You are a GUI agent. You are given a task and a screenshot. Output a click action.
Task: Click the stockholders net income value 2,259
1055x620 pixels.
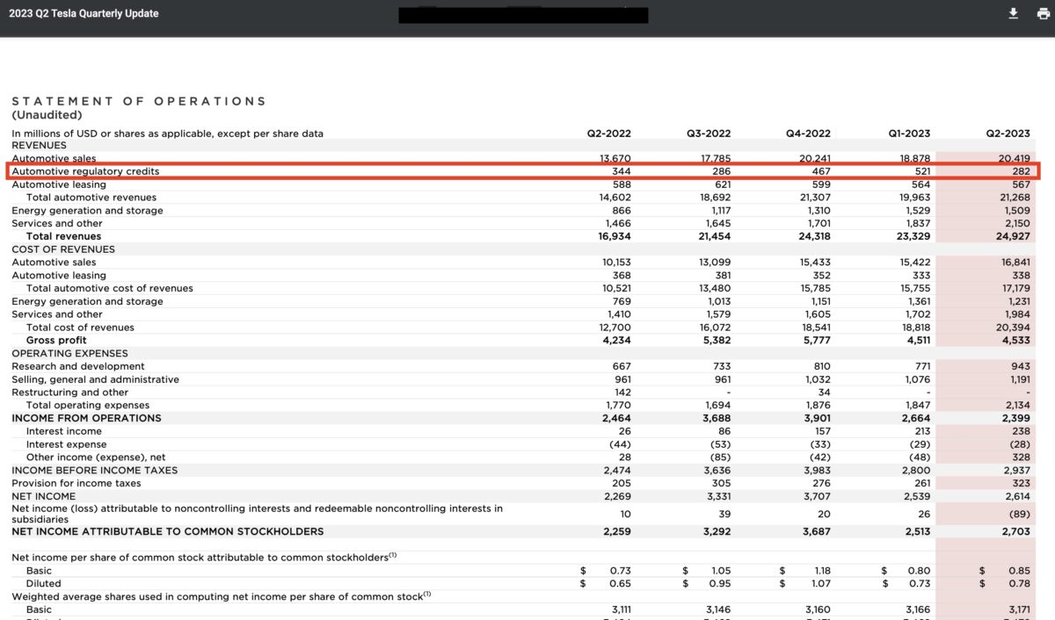coord(617,531)
